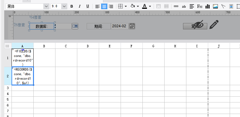Click the merge cells icon
This screenshot has height=117, width=240.
coord(158,6)
